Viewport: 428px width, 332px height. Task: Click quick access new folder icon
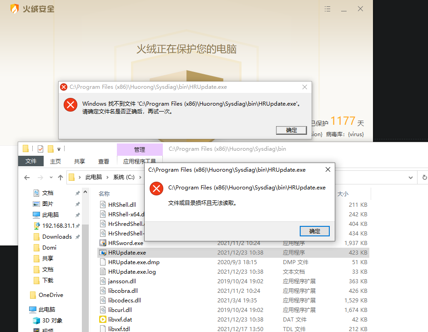50,148
